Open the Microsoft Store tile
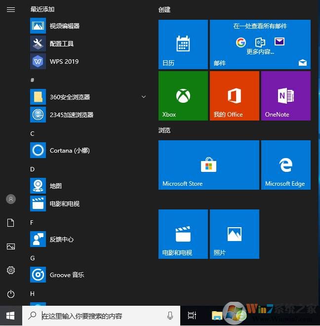Viewport: 320px width, 326px height. pyautogui.click(x=208, y=165)
